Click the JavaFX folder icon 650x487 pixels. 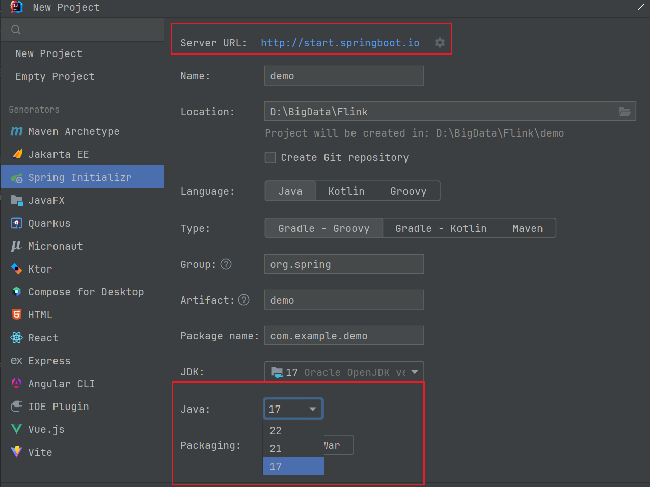[x=17, y=200]
